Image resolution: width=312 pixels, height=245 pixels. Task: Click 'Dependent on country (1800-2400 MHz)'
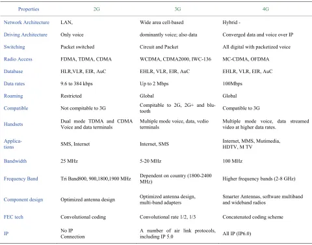175,179
